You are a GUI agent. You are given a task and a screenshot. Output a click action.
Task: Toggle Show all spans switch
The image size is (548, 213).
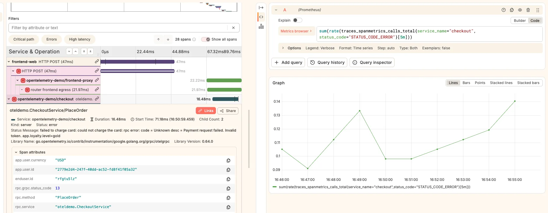pos(206,39)
